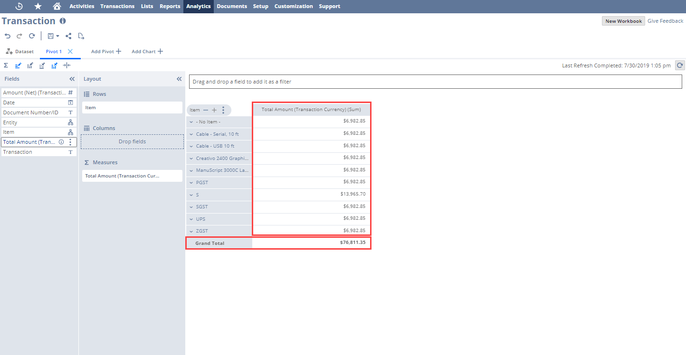The height and width of the screenshot is (355, 686).
Task: Expand the PGST row
Action: [191, 182]
